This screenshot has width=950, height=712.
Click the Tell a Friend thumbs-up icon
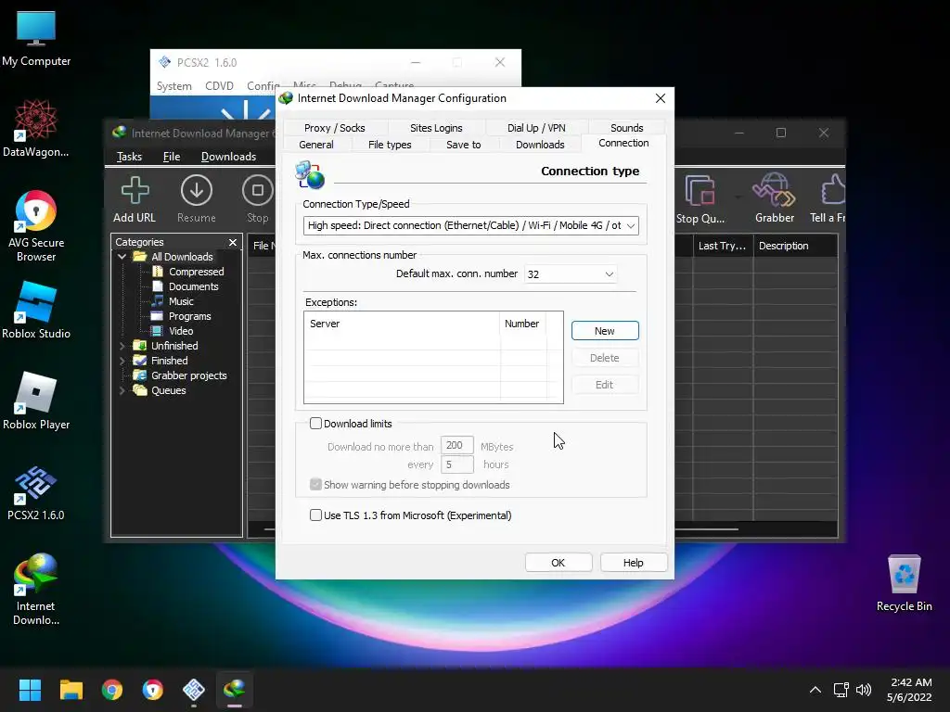point(833,190)
